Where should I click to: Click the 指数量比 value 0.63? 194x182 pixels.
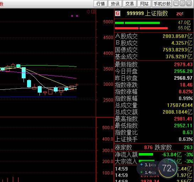pos(188,132)
